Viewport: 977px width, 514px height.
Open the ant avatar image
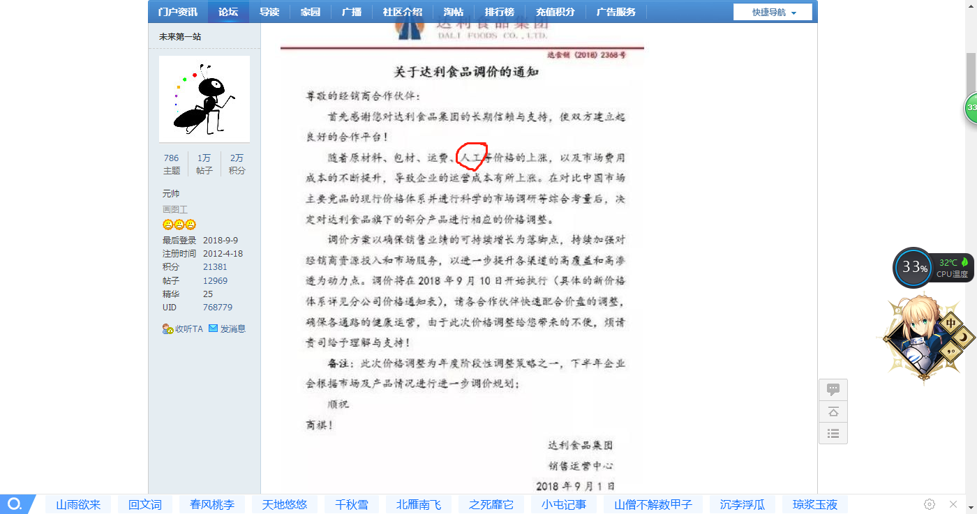[204, 99]
